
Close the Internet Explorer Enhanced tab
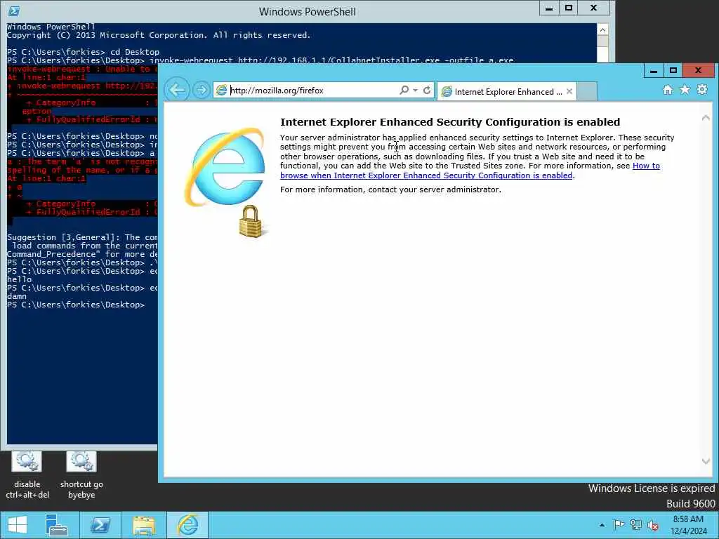[569, 91]
